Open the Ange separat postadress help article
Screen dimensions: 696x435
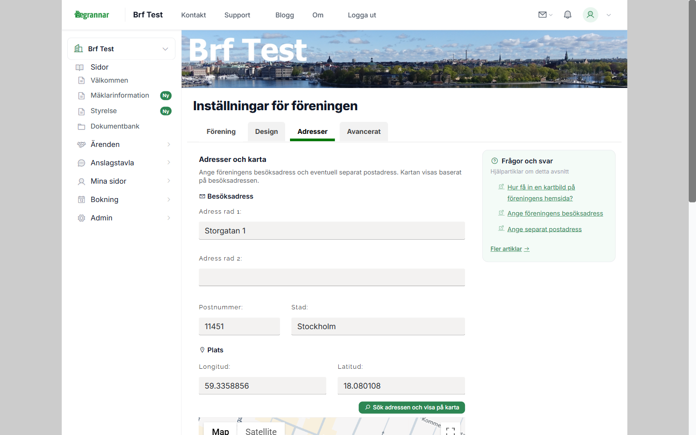point(544,229)
